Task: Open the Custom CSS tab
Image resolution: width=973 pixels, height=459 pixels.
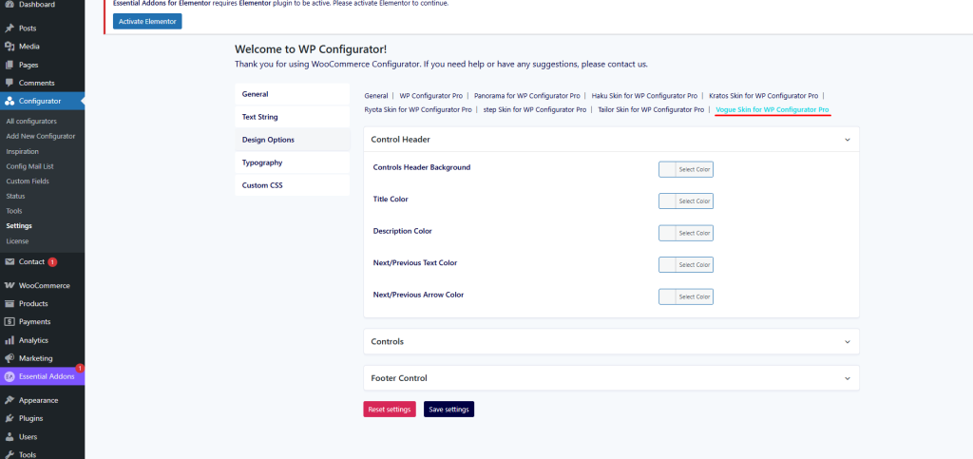Action: [x=293, y=185]
